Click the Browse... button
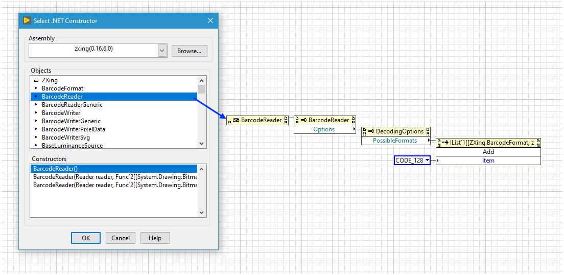The width and height of the screenshot is (564, 275). click(x=190, y=51)
